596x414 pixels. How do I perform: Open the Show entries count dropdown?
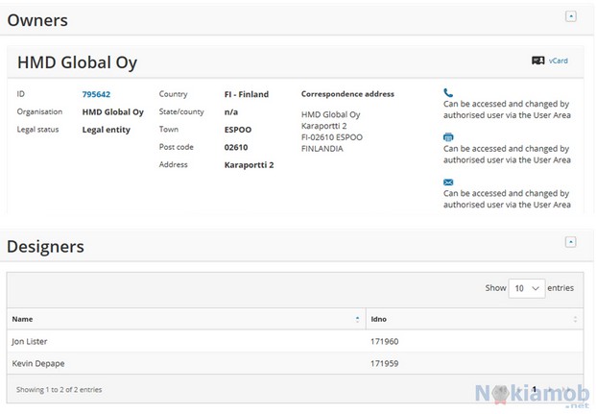pos(527,287)
